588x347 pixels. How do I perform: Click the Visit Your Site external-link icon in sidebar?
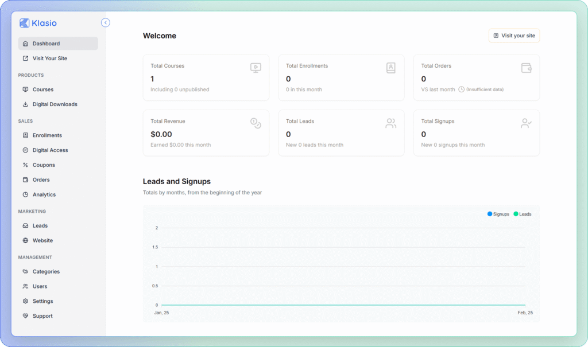(x=25, y=59)
